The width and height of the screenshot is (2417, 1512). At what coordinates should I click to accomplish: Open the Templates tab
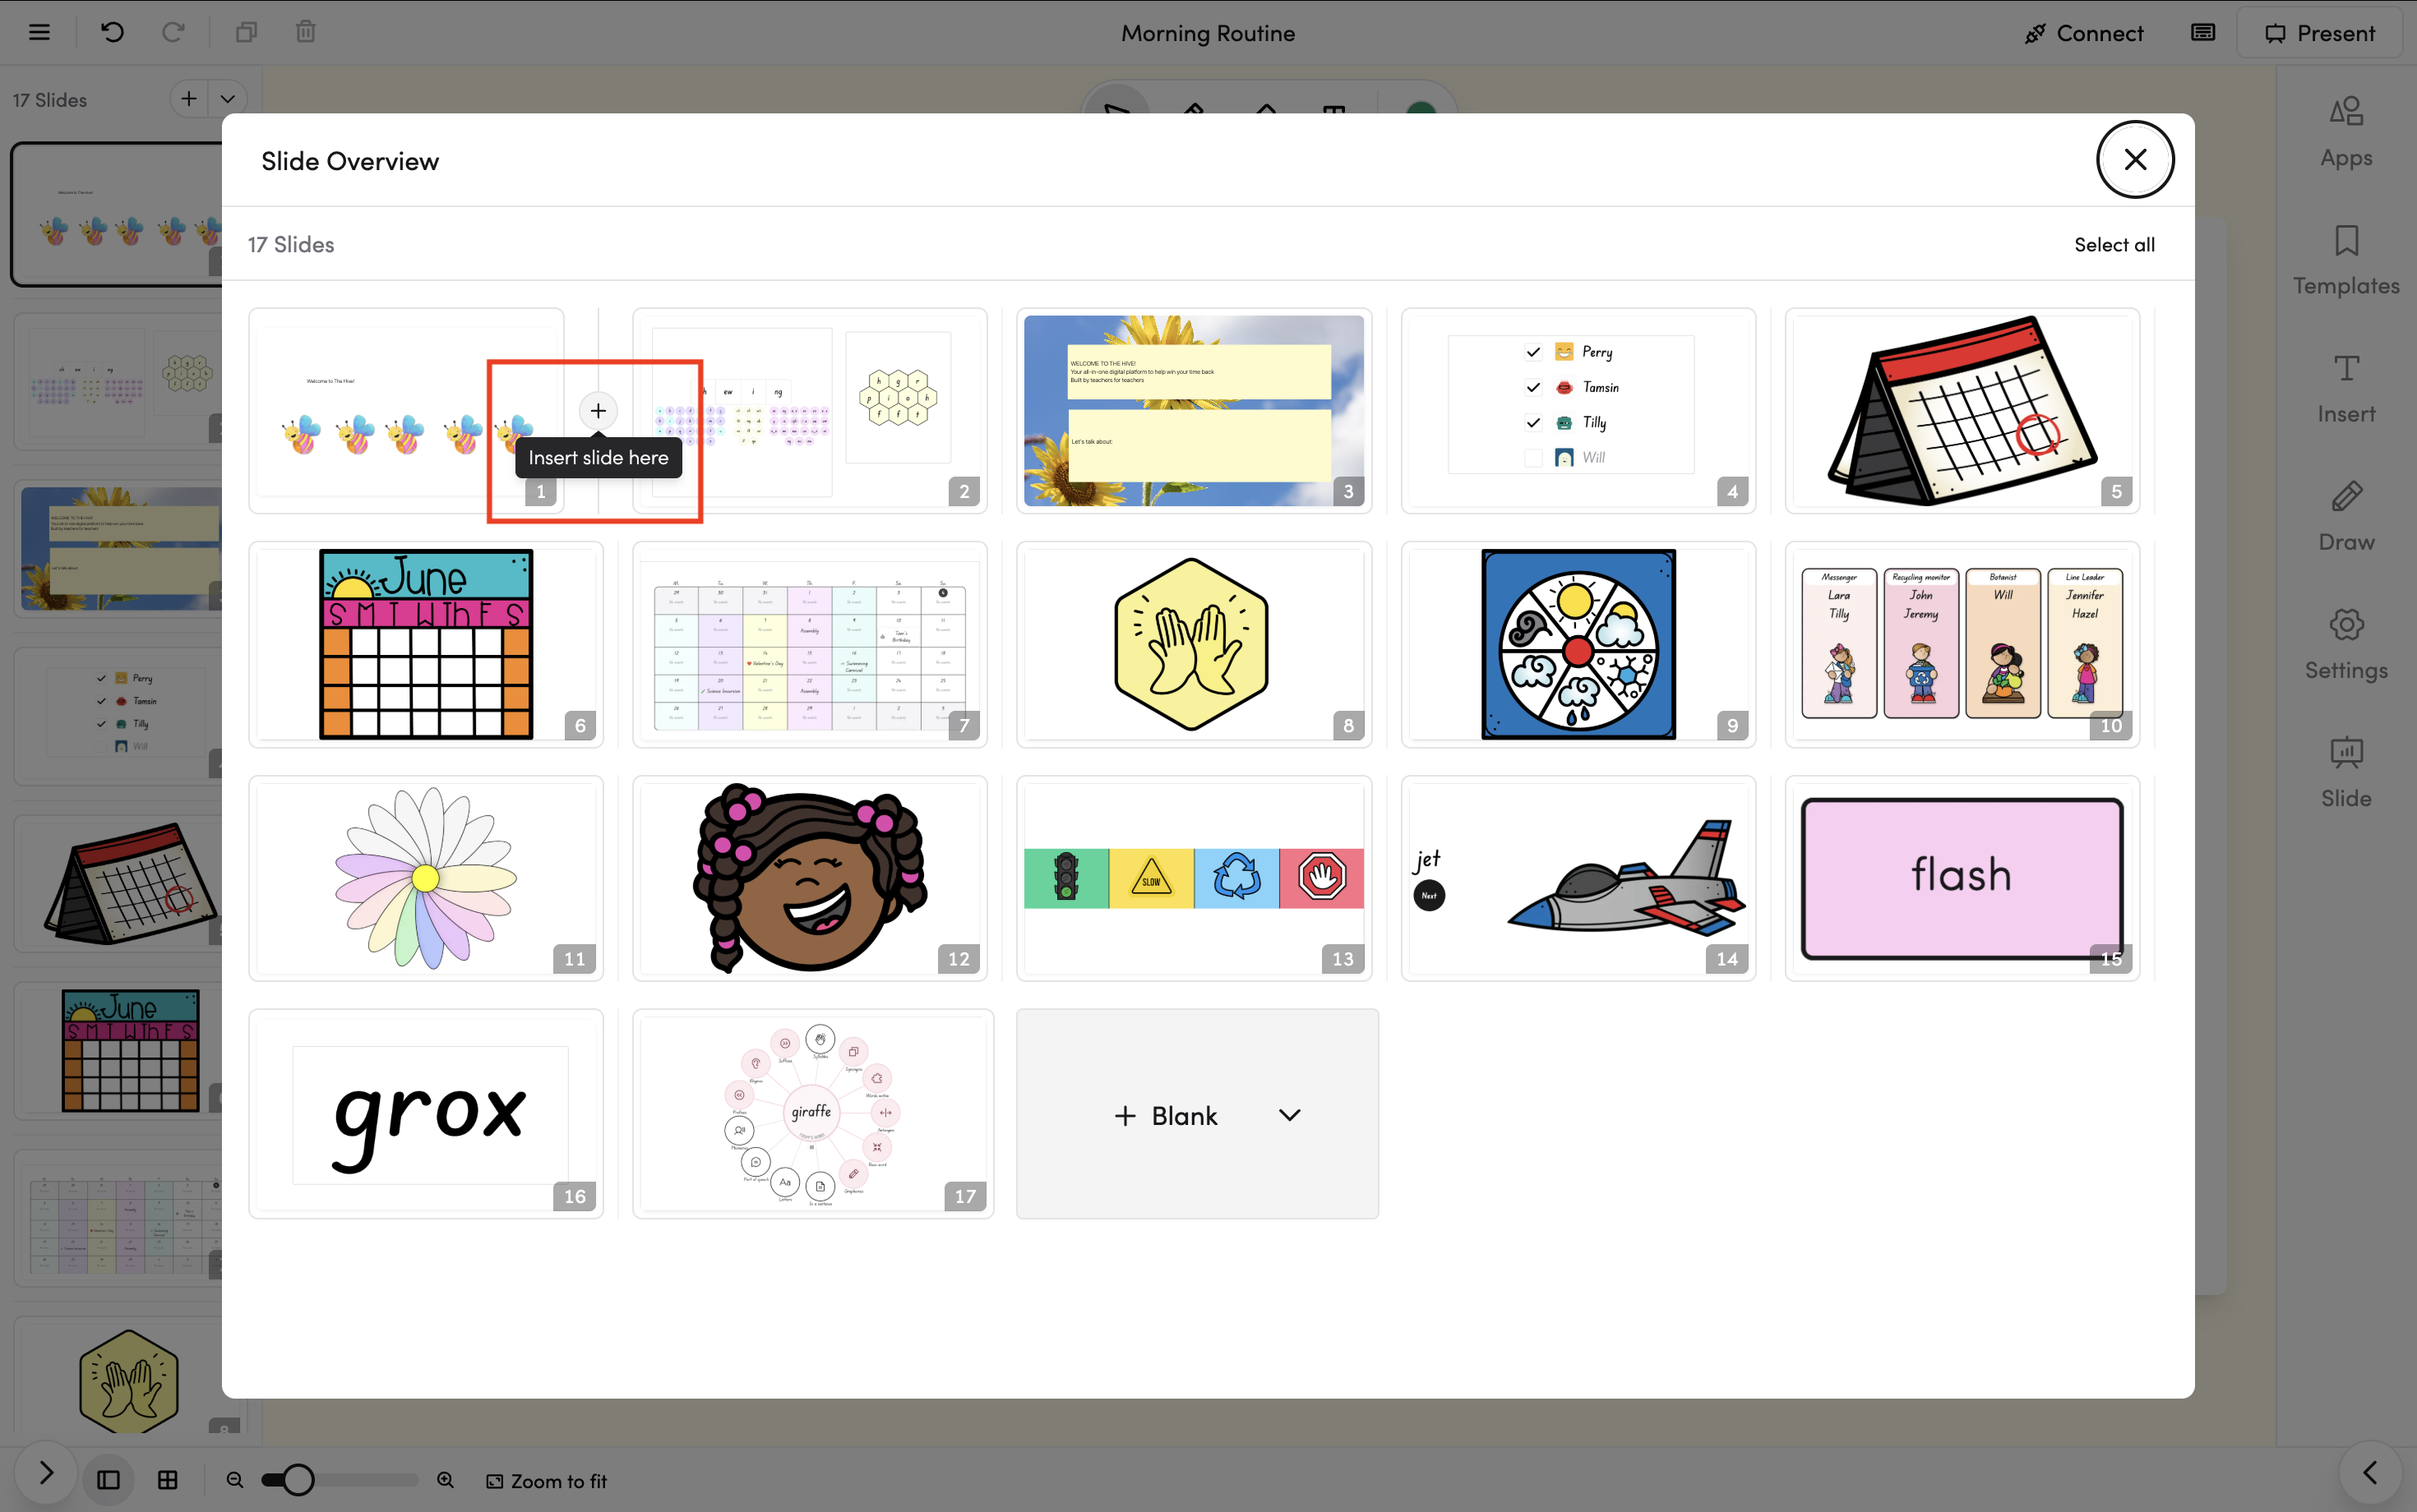[x=2345, y=259]
